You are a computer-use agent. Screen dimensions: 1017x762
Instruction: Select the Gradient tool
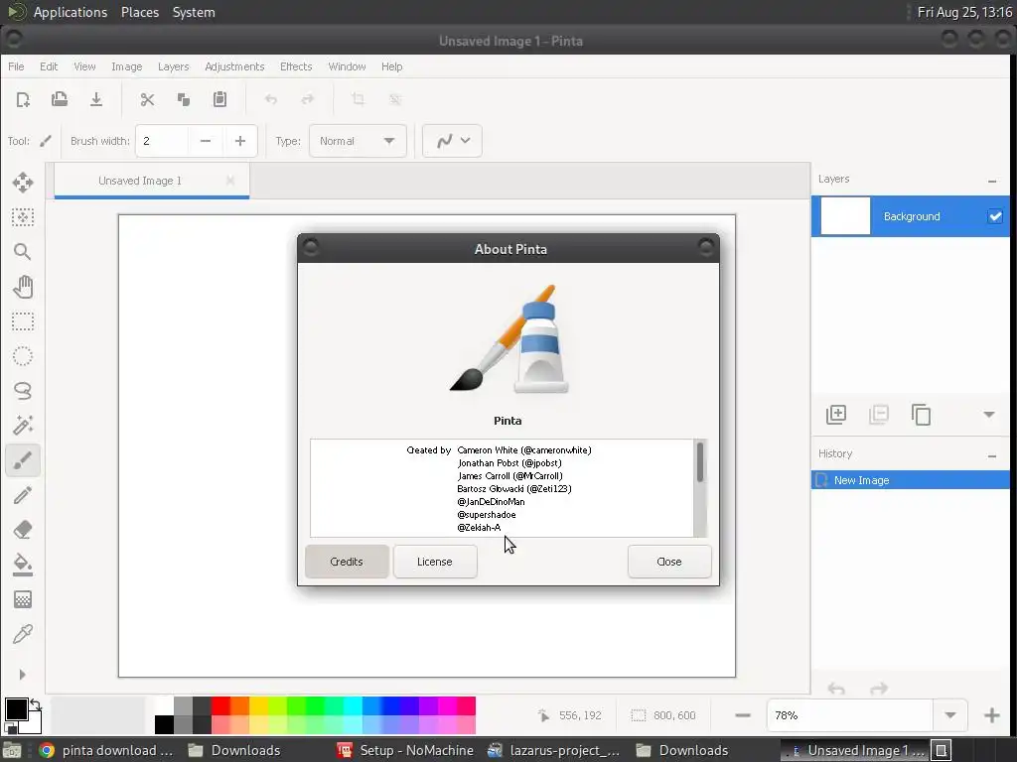[x=23, y=599]
